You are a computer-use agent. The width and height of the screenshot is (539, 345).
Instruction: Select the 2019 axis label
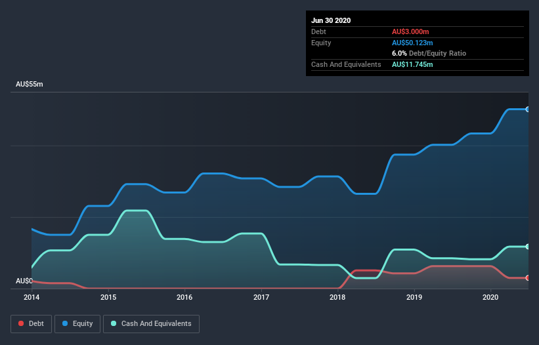tap(414, 297)
